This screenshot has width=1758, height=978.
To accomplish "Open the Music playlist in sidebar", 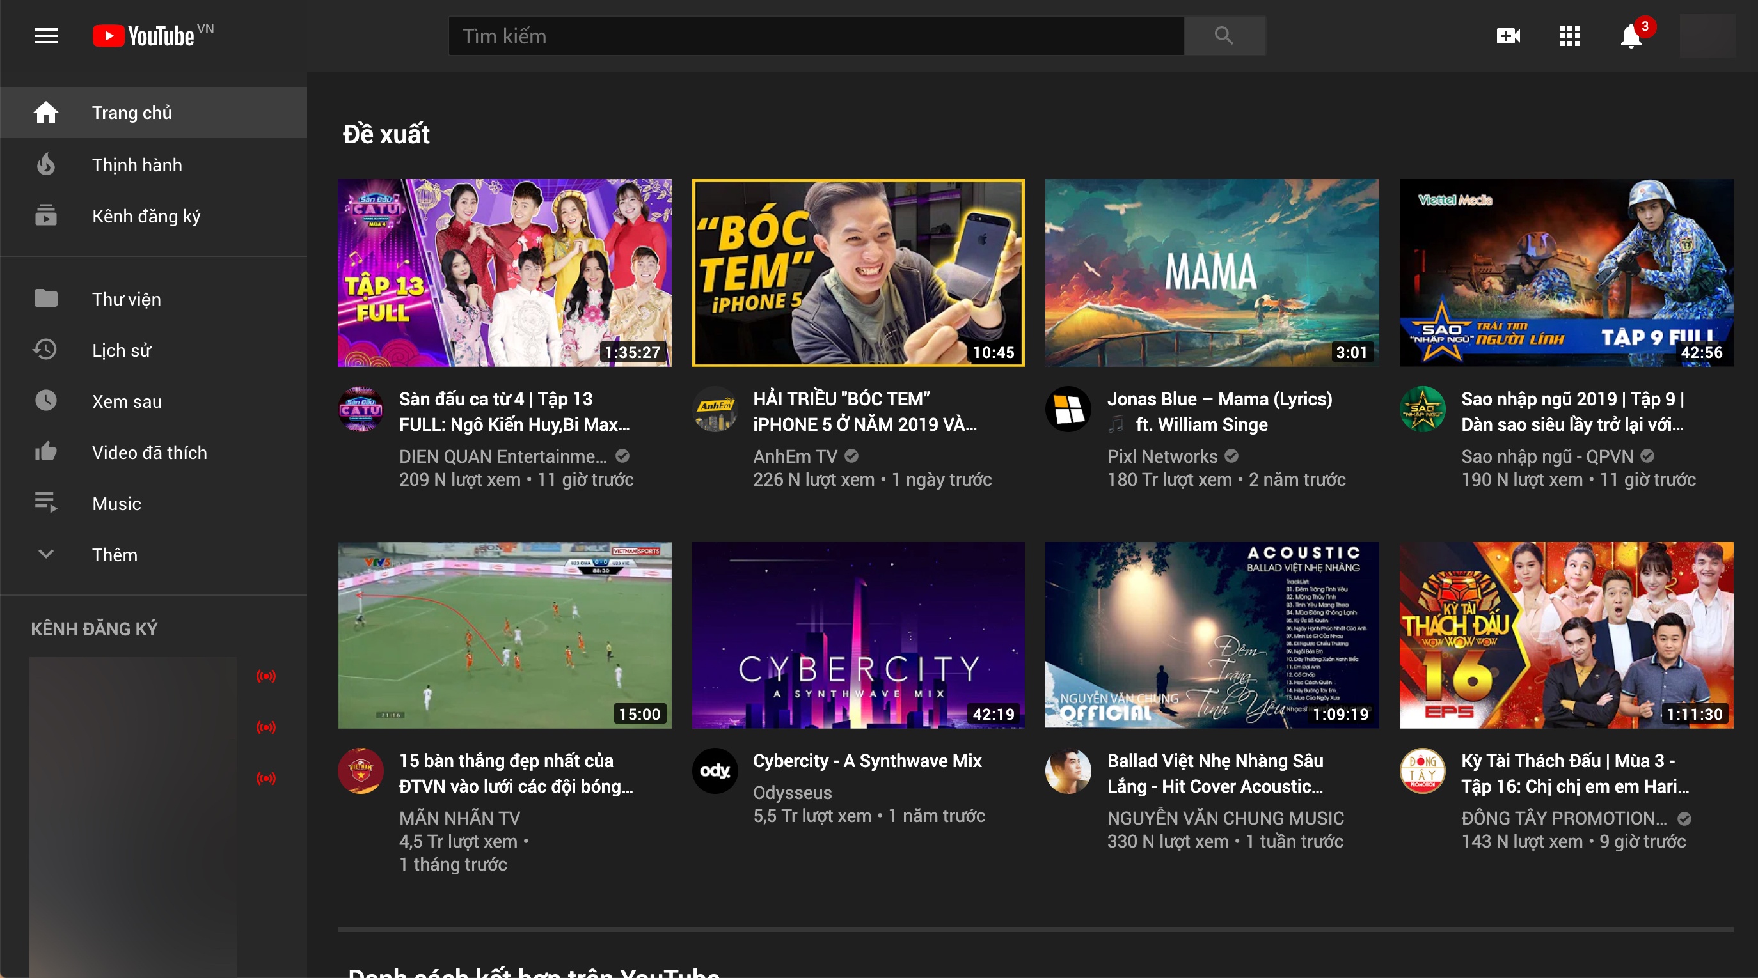I will coord(116,503).
